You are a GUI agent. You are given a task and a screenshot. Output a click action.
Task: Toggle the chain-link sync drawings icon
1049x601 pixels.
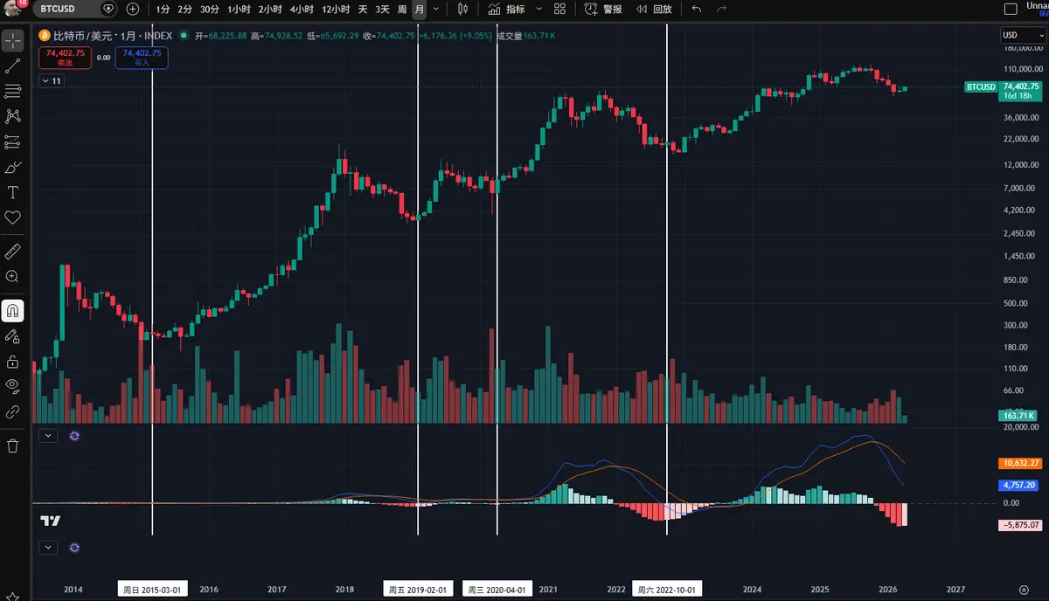tap(13, 411)
